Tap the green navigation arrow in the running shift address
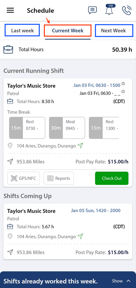Image resolution: width=136 pixels, height=288 pixels. (x=80, y=146)
